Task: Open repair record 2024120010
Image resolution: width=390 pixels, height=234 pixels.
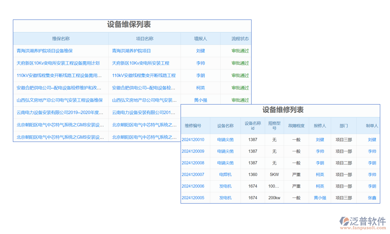Action: click(193, 140)
